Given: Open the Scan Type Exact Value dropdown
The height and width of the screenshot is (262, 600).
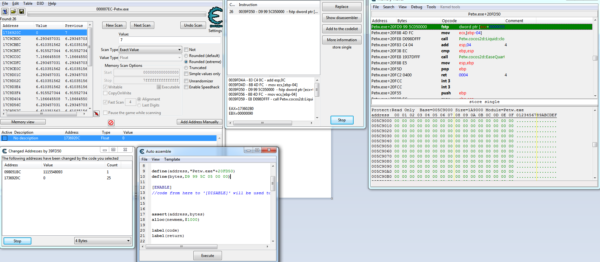Looking at the screenshot, I should coord(150,50).
